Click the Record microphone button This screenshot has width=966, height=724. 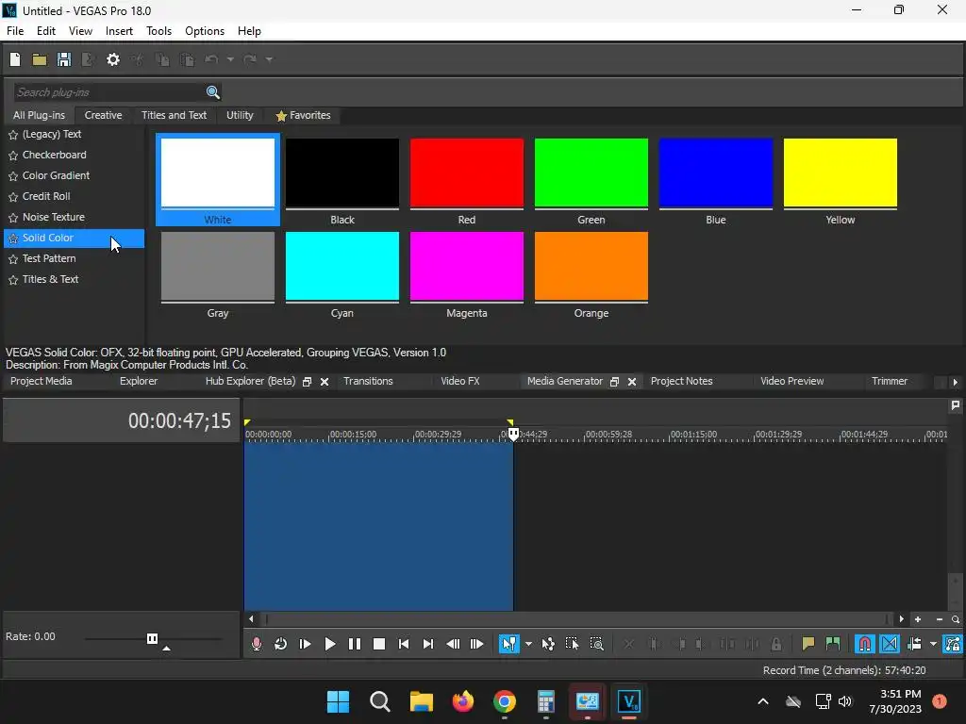(257, 644)
